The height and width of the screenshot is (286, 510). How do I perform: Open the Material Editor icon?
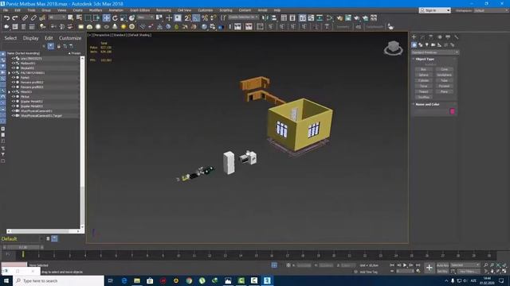[330, 18]
